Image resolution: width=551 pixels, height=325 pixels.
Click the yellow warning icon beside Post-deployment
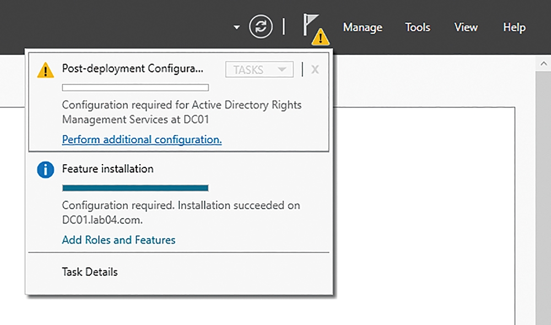(45, 70)
